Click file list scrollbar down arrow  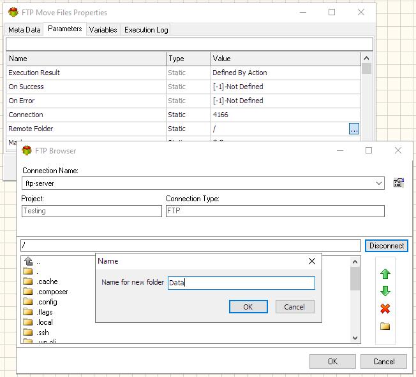pyautogui.click(x=355, y=338)
